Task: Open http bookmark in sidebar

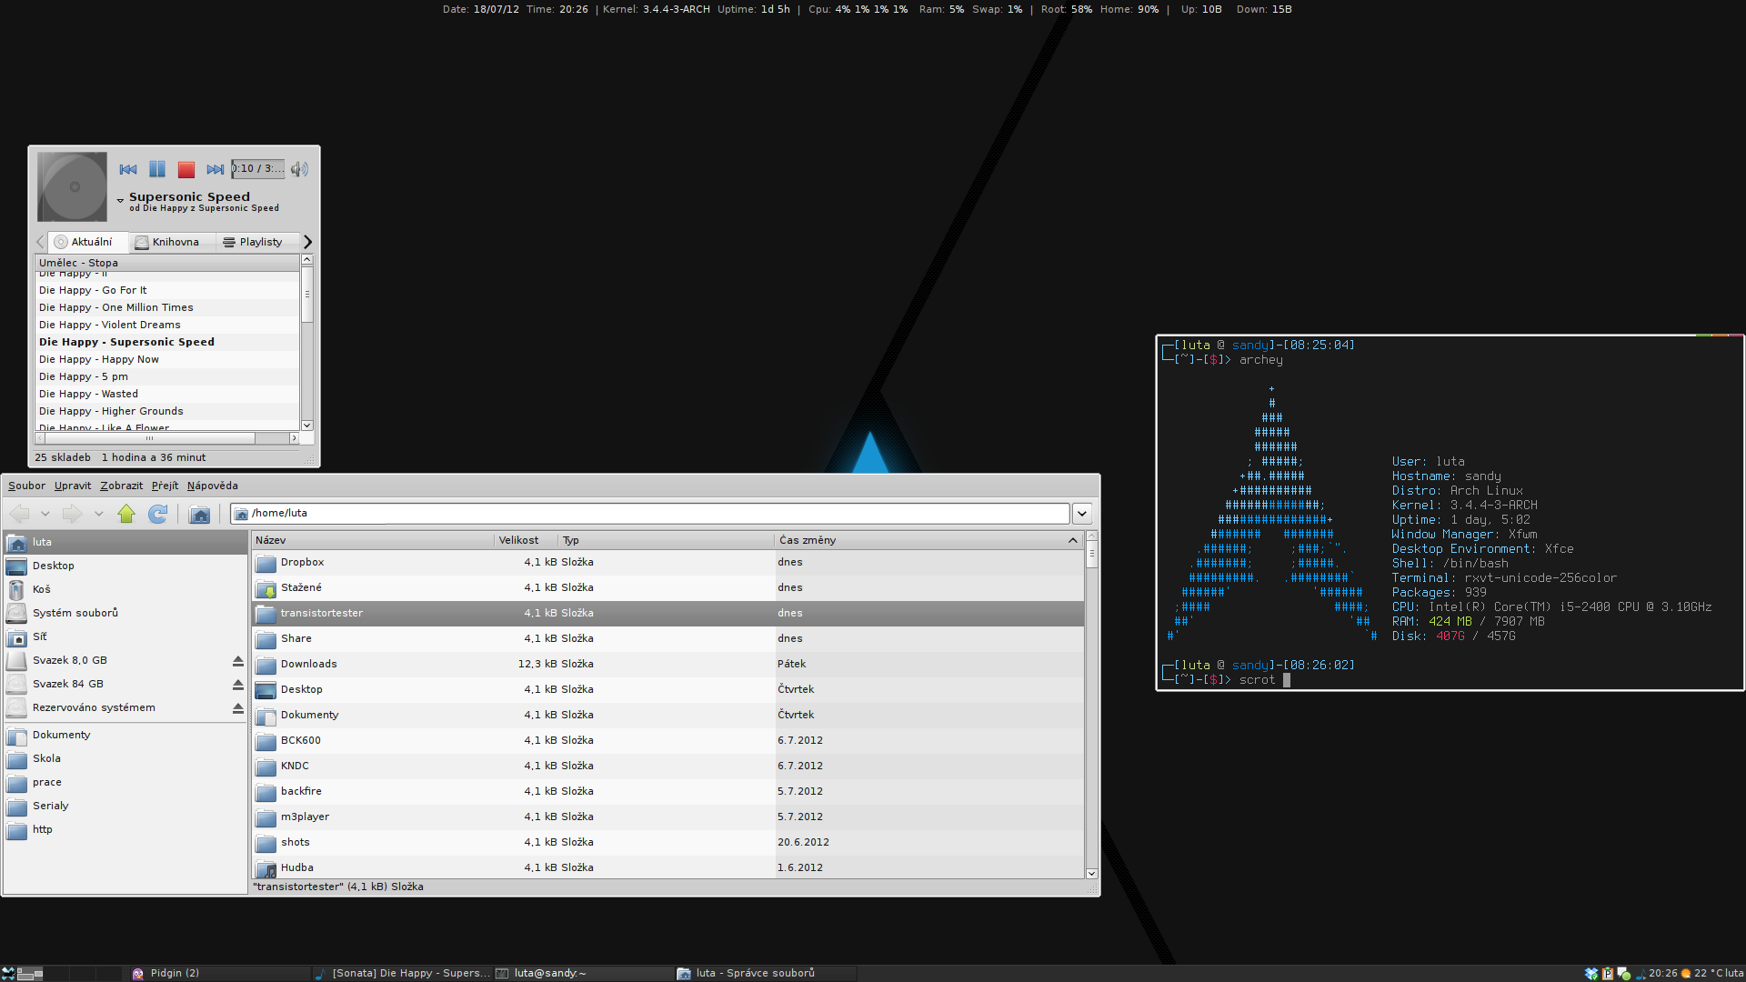Action: pyautogui.click(x=125, y=829)
